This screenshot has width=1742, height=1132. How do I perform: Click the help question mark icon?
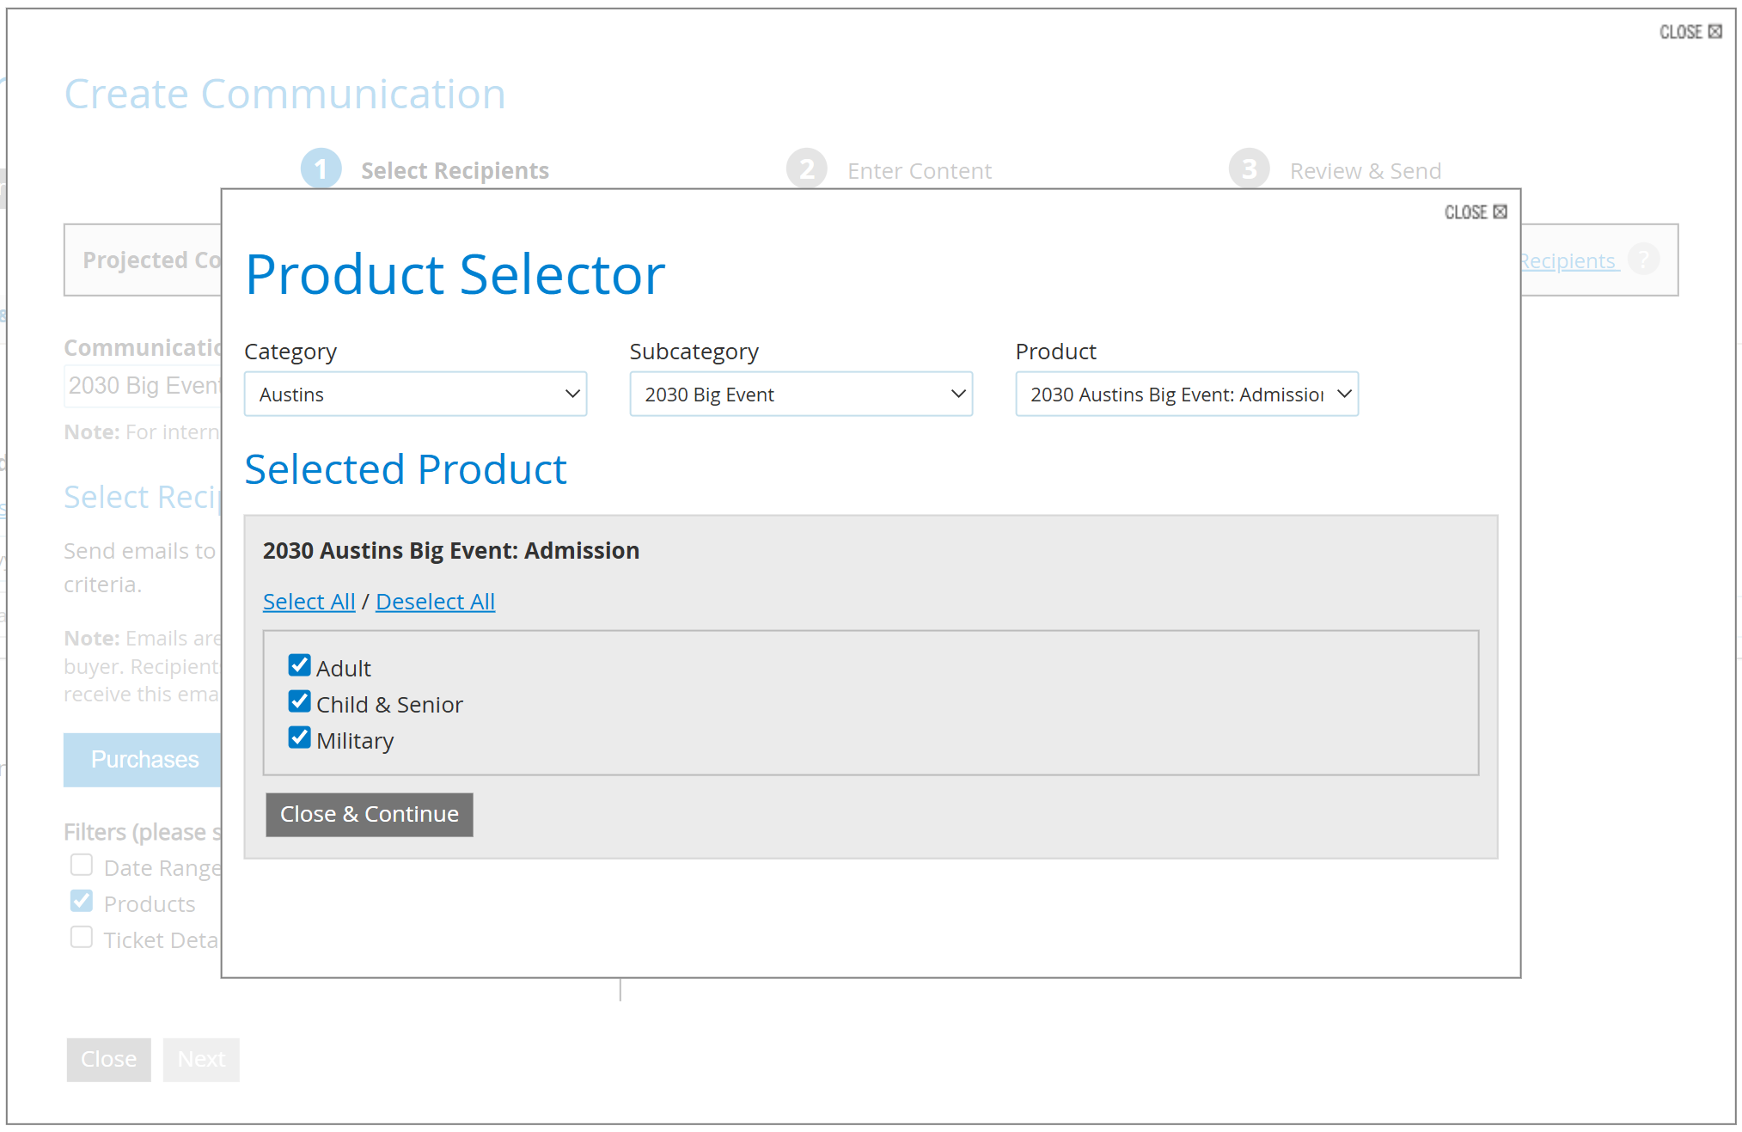(1643, 260)
